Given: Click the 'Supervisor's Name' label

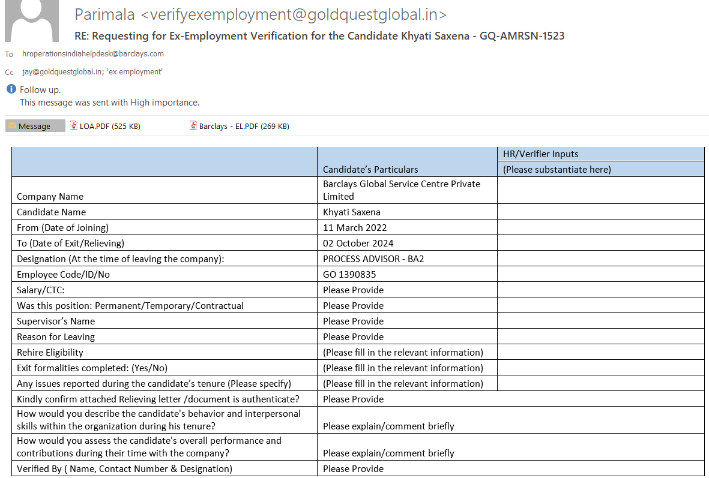Looking at the screenshot, I should point(56,321).
